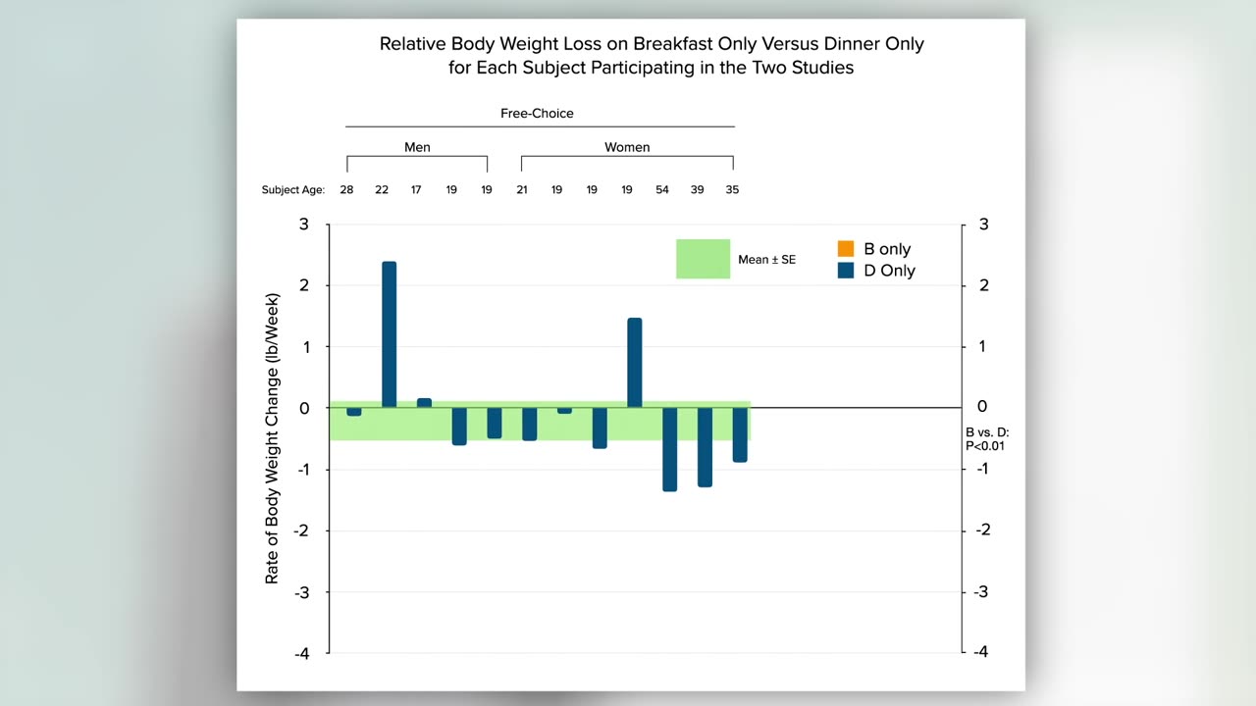Click the 'Subject Age:' label
This screenshot has width=1256, height=706.
point(293,190)
